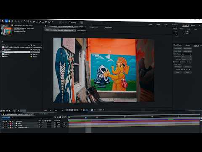Delete selected project item with trash icon
This screenshot has width=202, height=152.
coord(19,111)
